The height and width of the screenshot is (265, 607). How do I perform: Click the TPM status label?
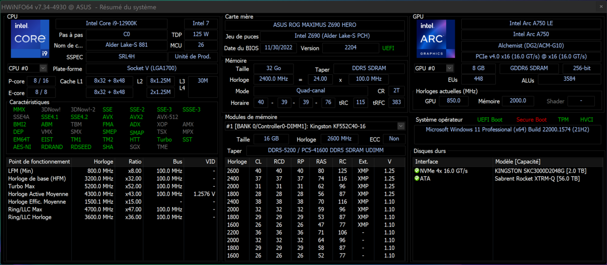pyautogui.click(x=563, y=120)
